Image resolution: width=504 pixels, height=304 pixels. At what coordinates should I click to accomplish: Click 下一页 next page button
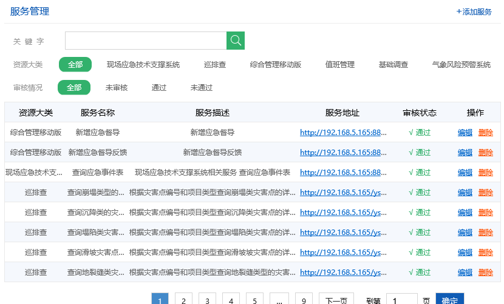pos(336,300)
